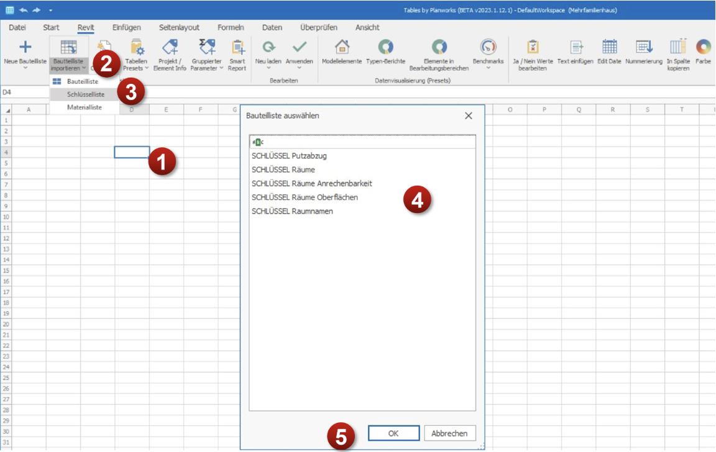Expand the Gruppierter Parameter dropdown arrow
716x452 pixels.
(221, 68)
